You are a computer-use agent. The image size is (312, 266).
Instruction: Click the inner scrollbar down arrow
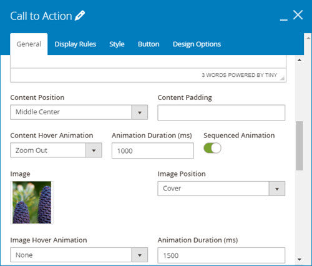point(300,259)
